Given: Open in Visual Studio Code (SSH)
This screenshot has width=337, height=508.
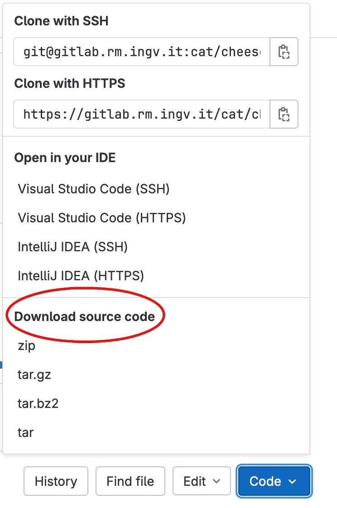Looking at the screenshot, I should tap(94, 189).
